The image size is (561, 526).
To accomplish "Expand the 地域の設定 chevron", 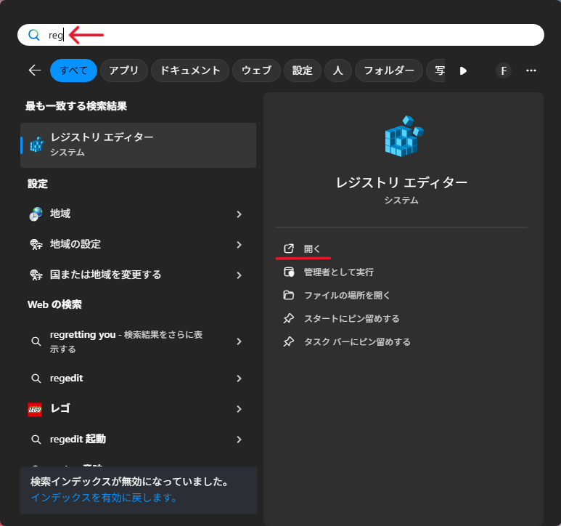I will tap(239, 245).
